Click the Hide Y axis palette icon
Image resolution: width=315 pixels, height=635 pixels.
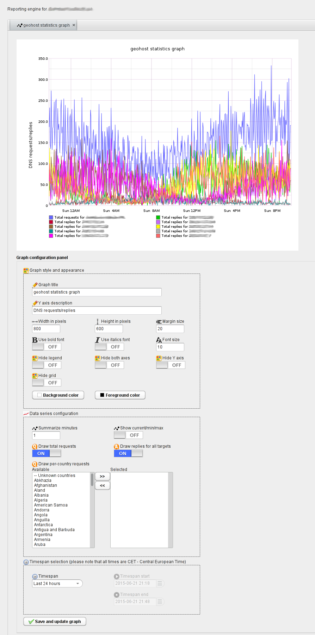[x=159, y=358]
